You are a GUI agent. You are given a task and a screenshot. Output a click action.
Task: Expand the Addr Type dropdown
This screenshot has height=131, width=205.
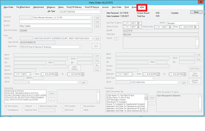[153, 78]
